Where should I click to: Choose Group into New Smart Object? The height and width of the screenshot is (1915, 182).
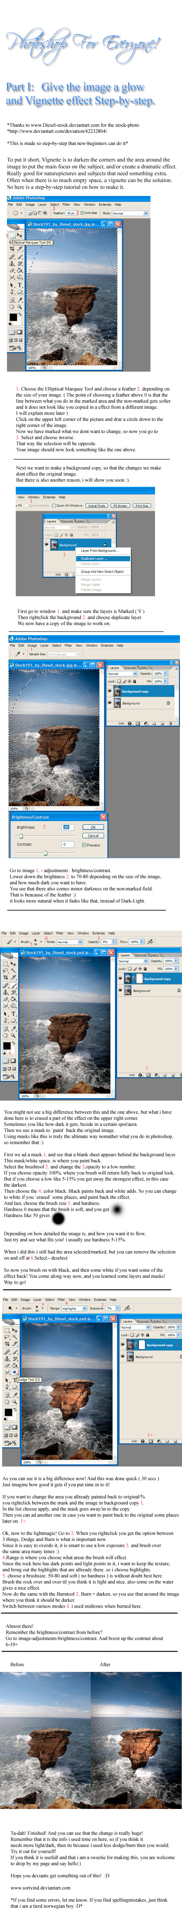tap(103, 572)
